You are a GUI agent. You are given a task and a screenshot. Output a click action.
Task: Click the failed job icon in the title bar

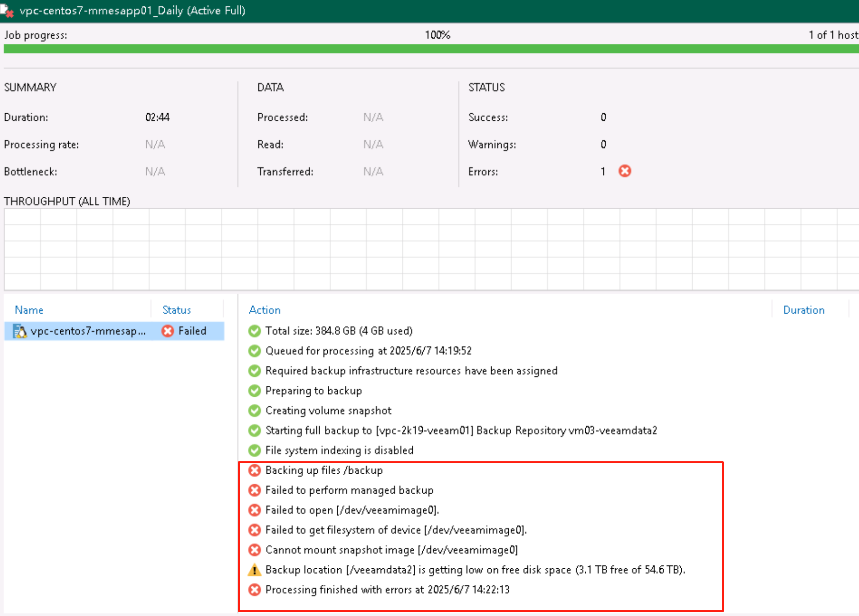7,11
